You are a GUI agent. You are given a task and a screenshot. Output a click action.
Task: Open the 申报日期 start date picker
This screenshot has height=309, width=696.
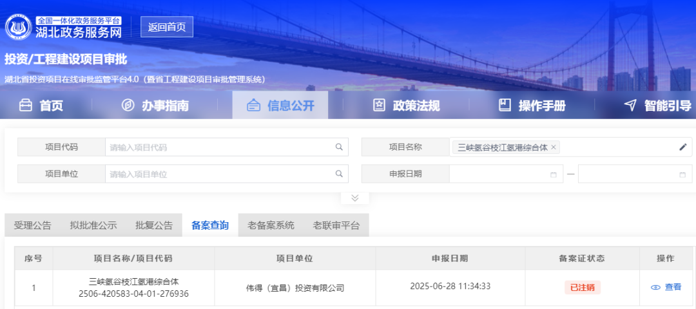506,174
